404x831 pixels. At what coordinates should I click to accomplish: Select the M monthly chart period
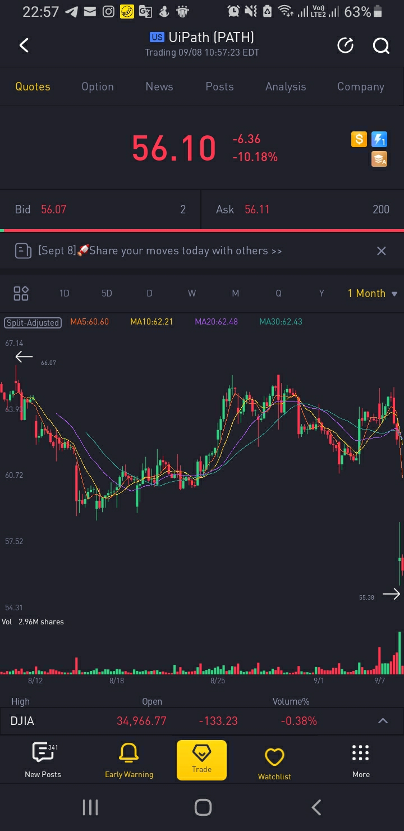coord(235,293)
